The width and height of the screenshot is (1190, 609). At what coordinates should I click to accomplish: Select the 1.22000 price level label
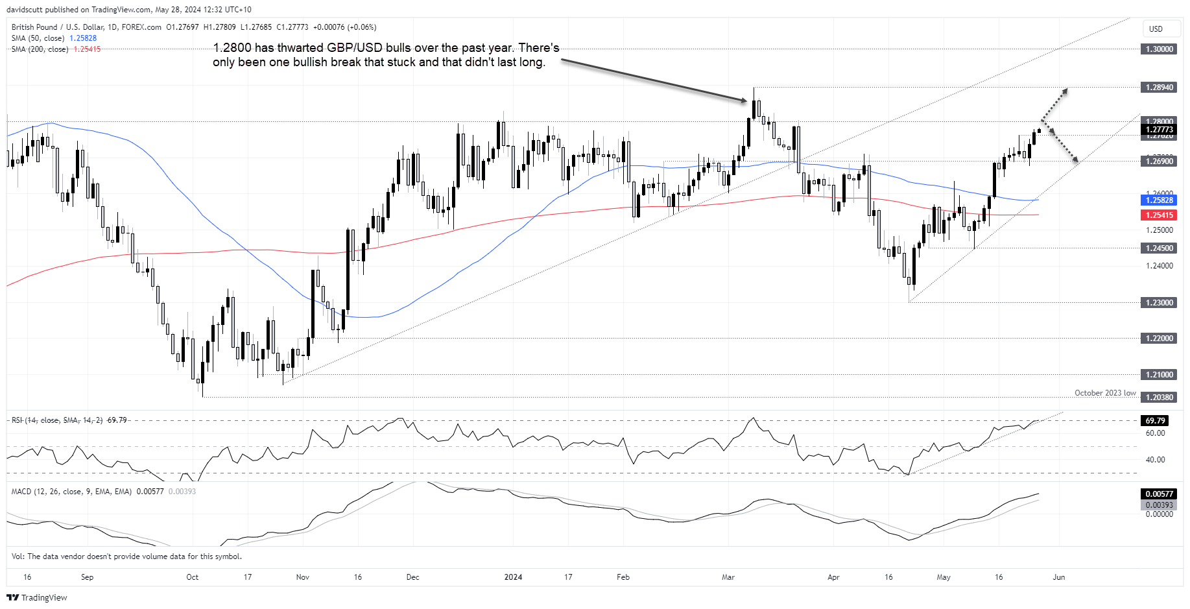(1159, 339)
